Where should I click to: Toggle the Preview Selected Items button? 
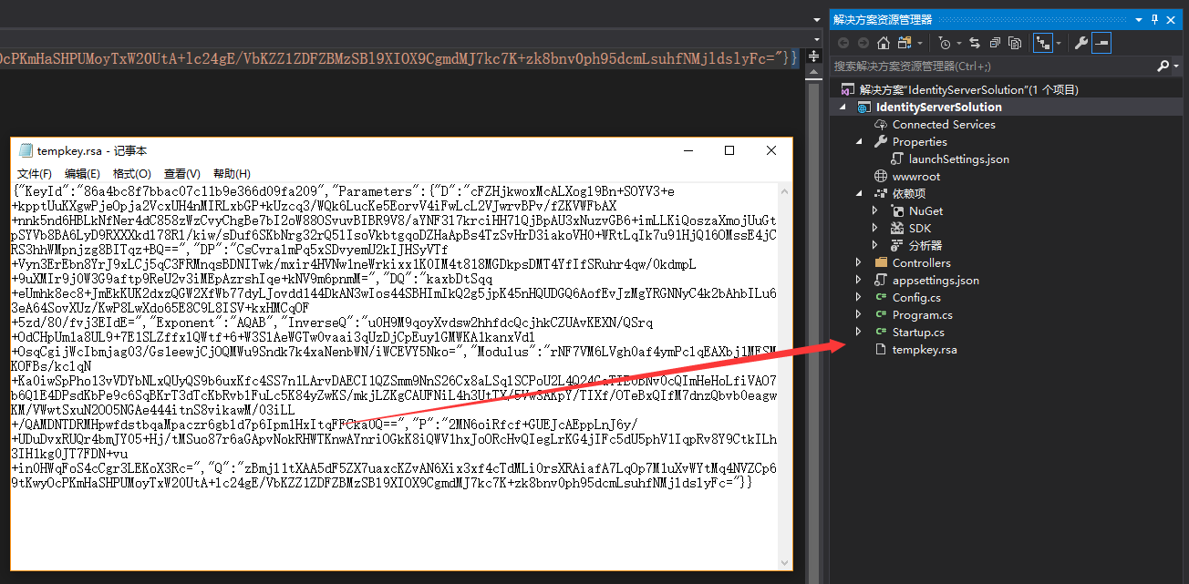pyautogui.click(x=1101, y=43)
